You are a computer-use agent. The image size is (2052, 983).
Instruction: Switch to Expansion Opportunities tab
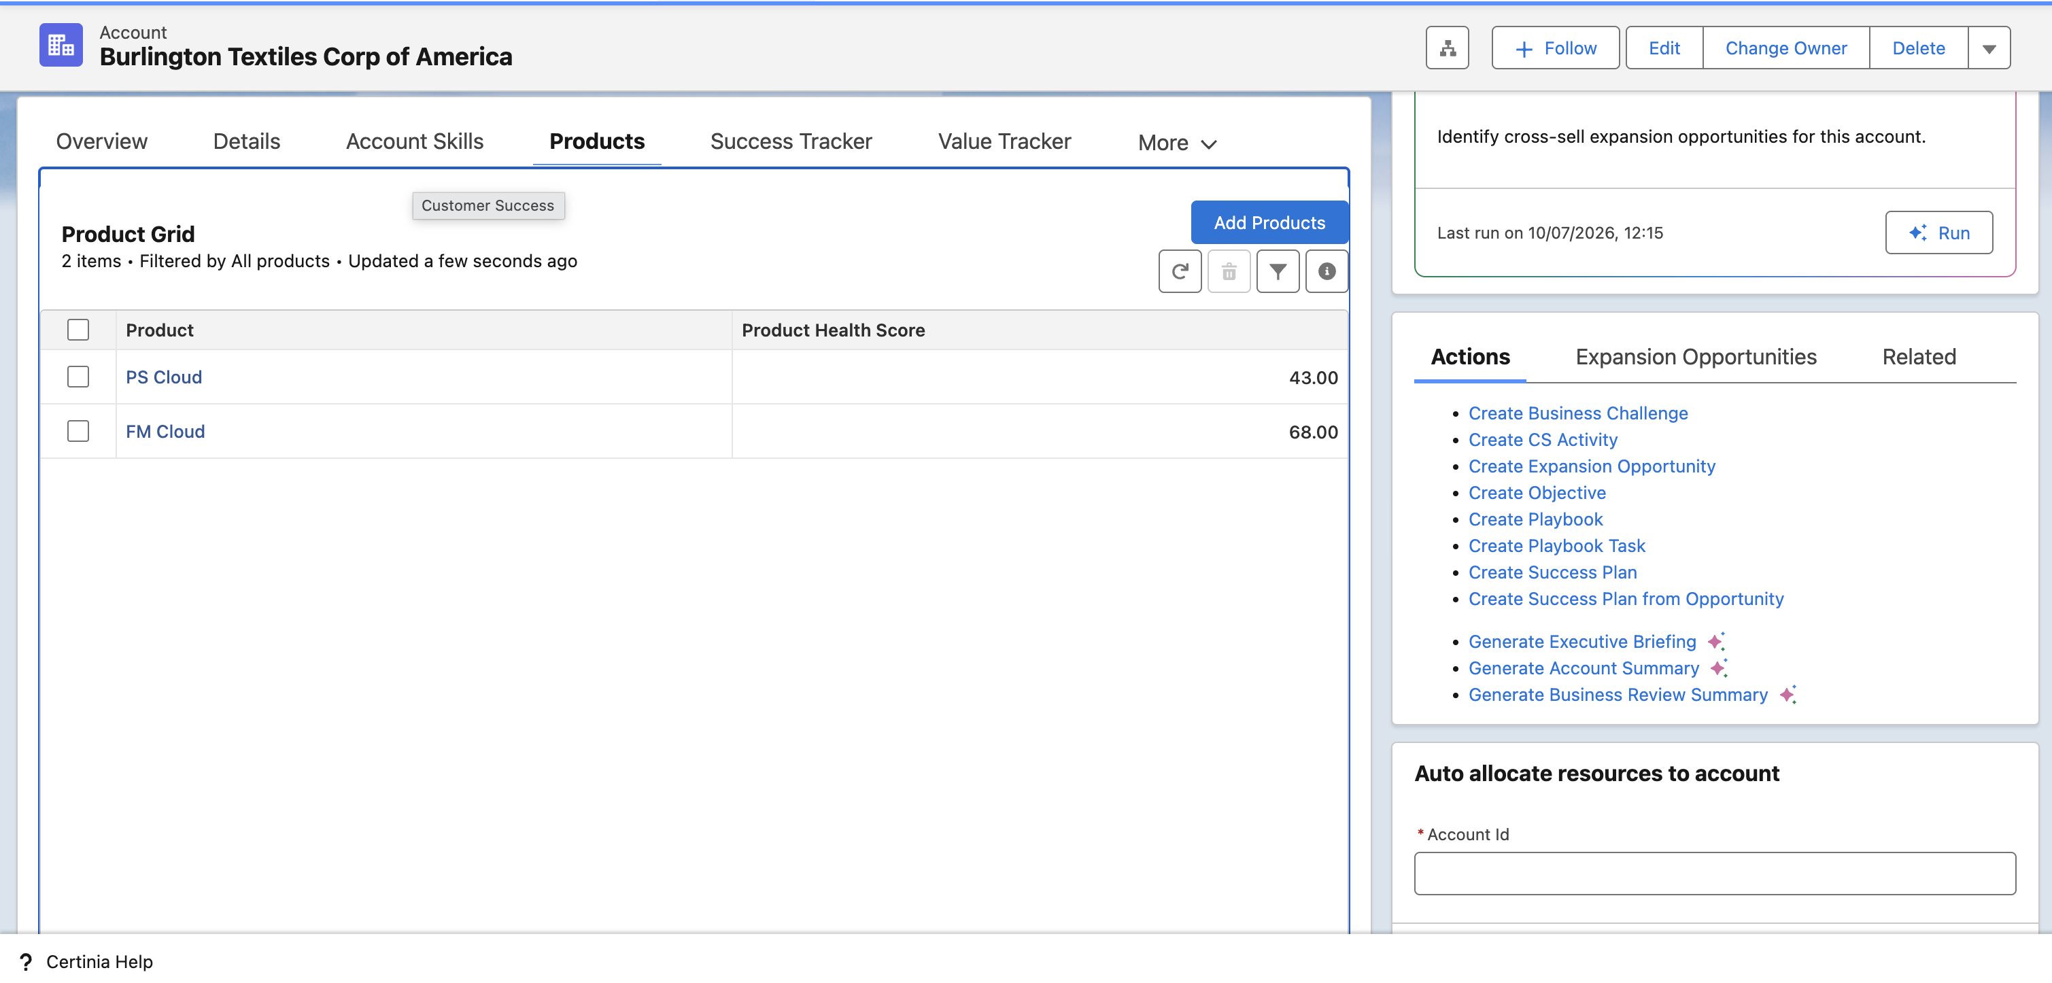pyautogui.click(x=1695, y=356)
